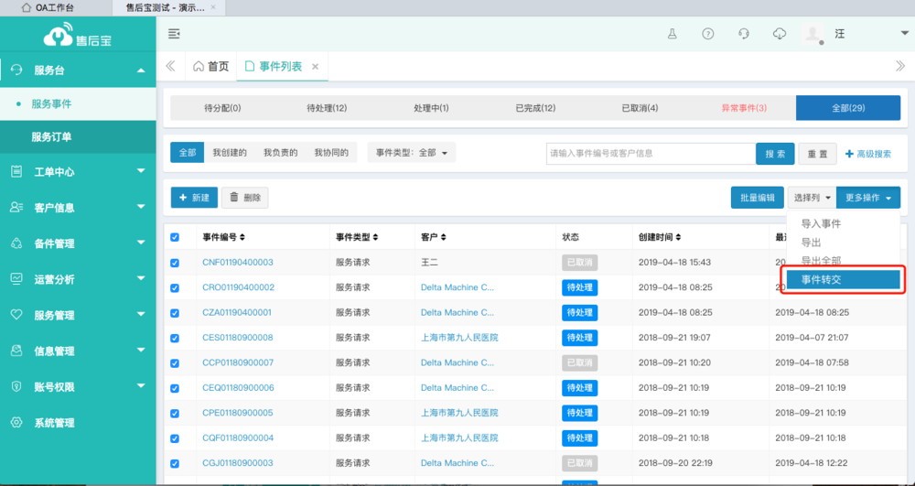
Task: Open the lab flask icon in header
Action: [x=672, y=34]
